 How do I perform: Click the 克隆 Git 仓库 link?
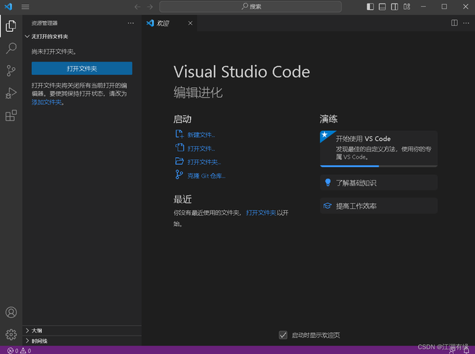coord(206,175)
